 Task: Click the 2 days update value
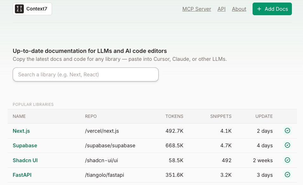click(265, 131)
